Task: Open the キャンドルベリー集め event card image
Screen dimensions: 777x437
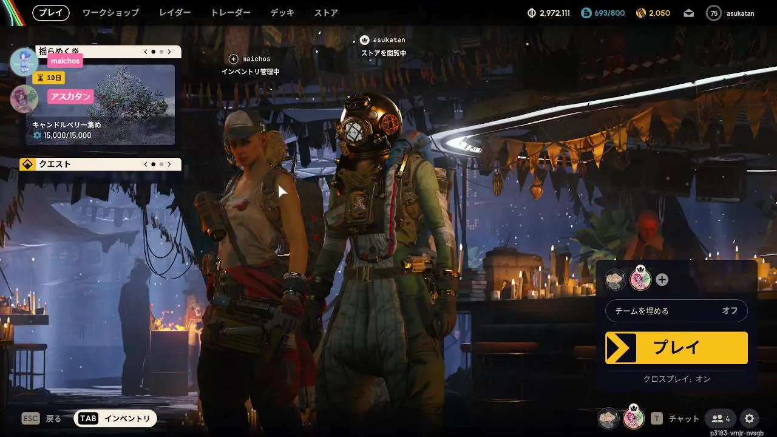Action: (100, 104)
